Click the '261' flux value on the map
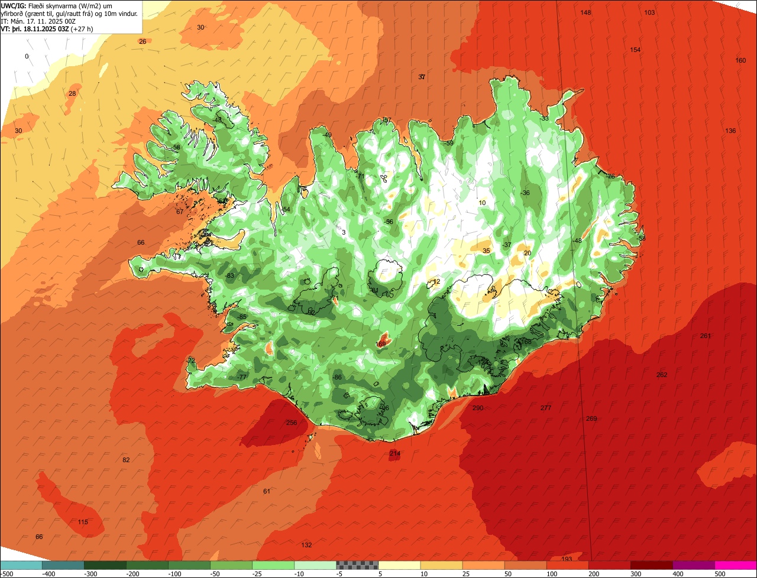Screen dimensions: 757x578 click(706, 336)
